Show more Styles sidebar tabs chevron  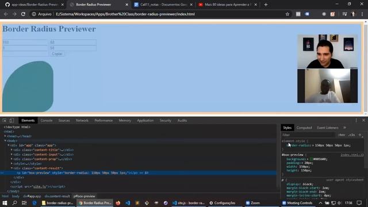click(344, 128)
